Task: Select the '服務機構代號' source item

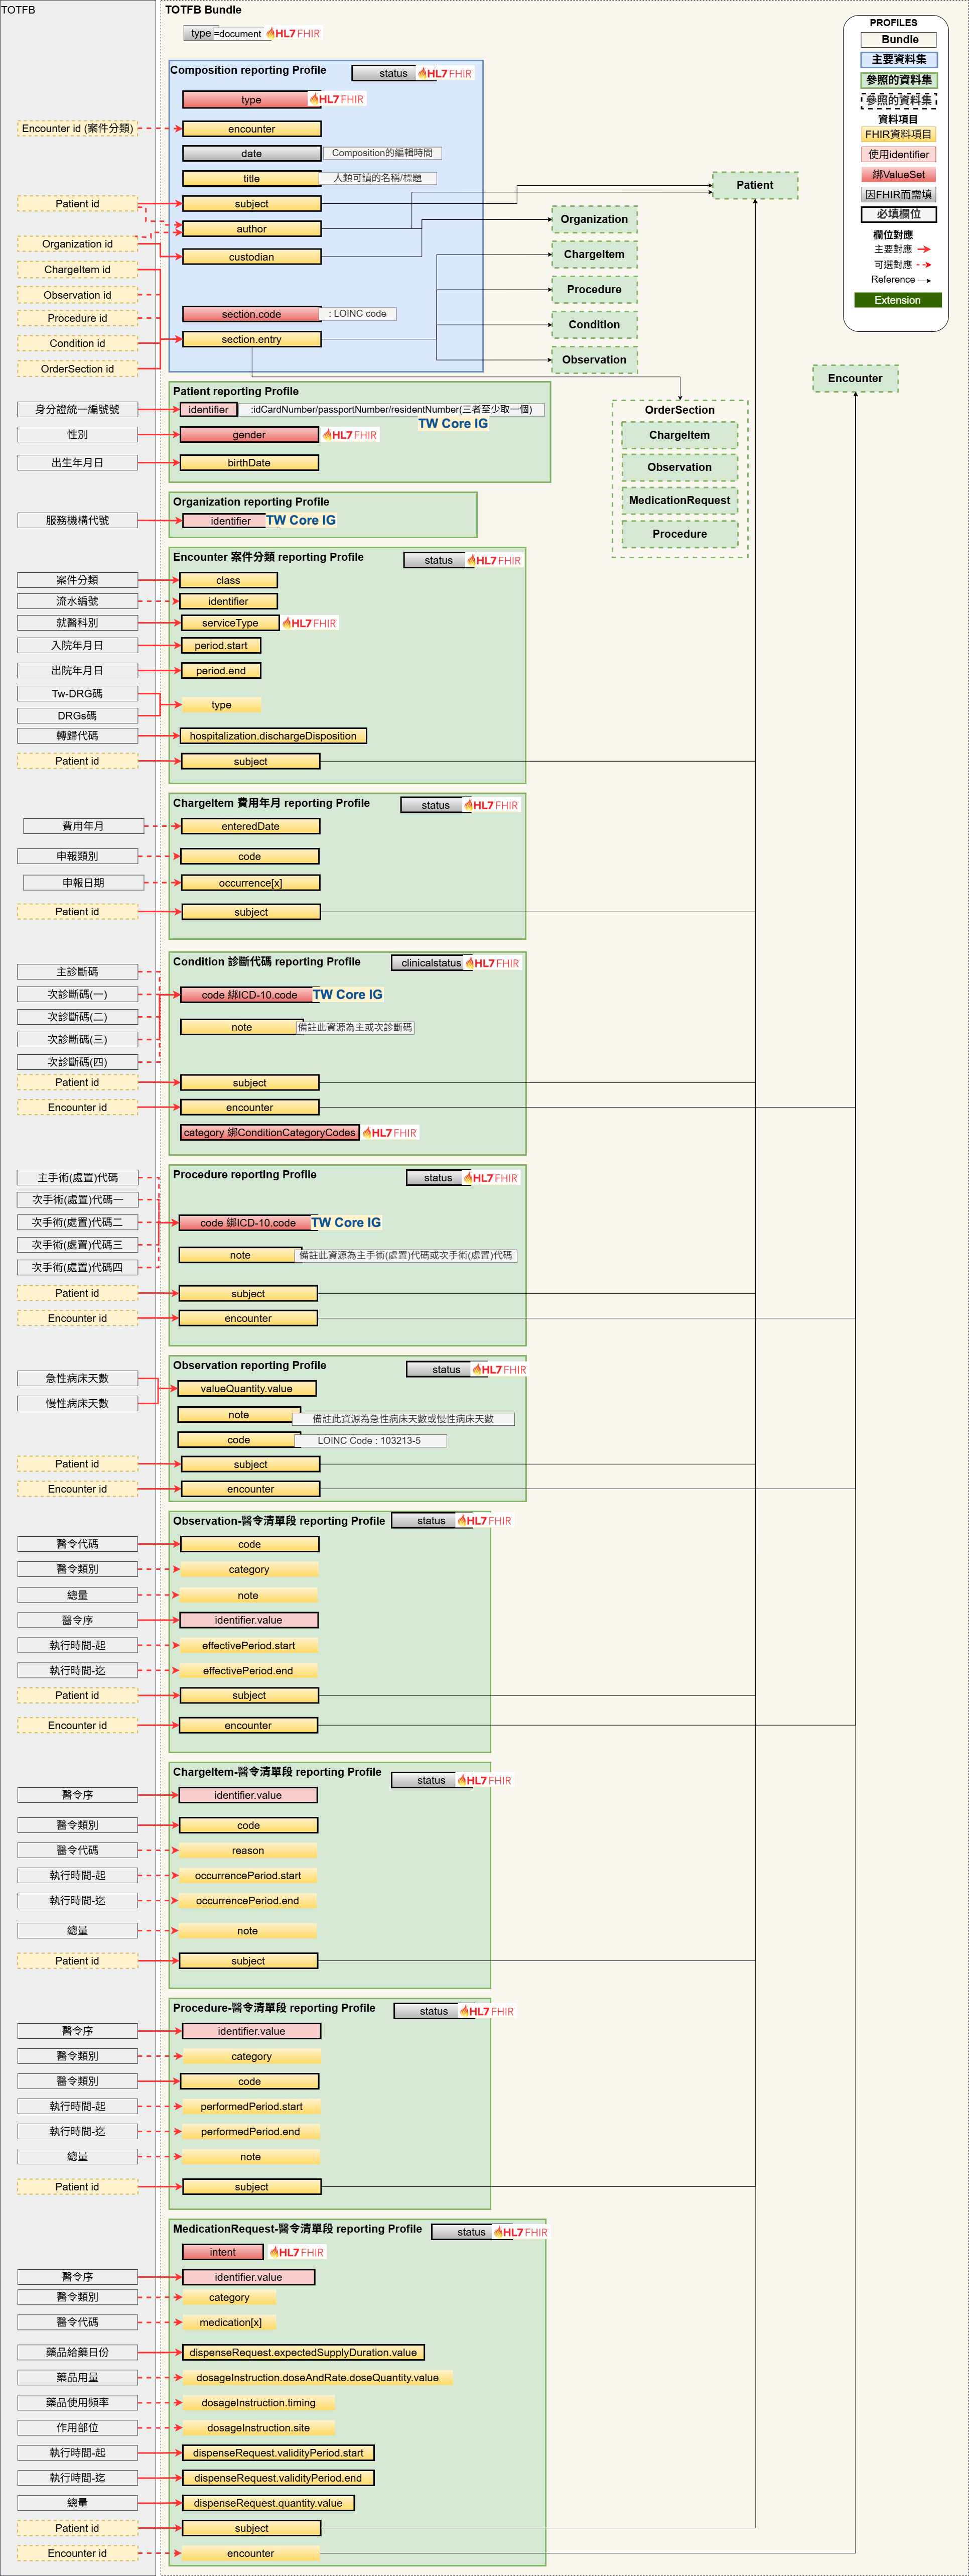Action: [x=77, y=520]
